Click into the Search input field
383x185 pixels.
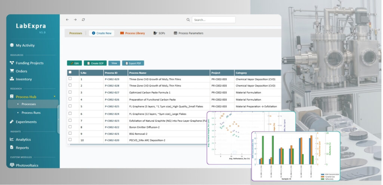(214, 20)
